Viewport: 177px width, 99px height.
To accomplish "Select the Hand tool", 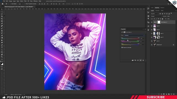I will [2, 54].
